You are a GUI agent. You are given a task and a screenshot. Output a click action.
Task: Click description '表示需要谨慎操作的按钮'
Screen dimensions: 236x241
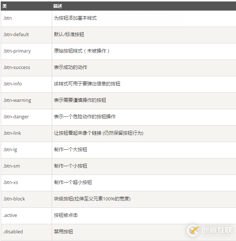(80, 100)
